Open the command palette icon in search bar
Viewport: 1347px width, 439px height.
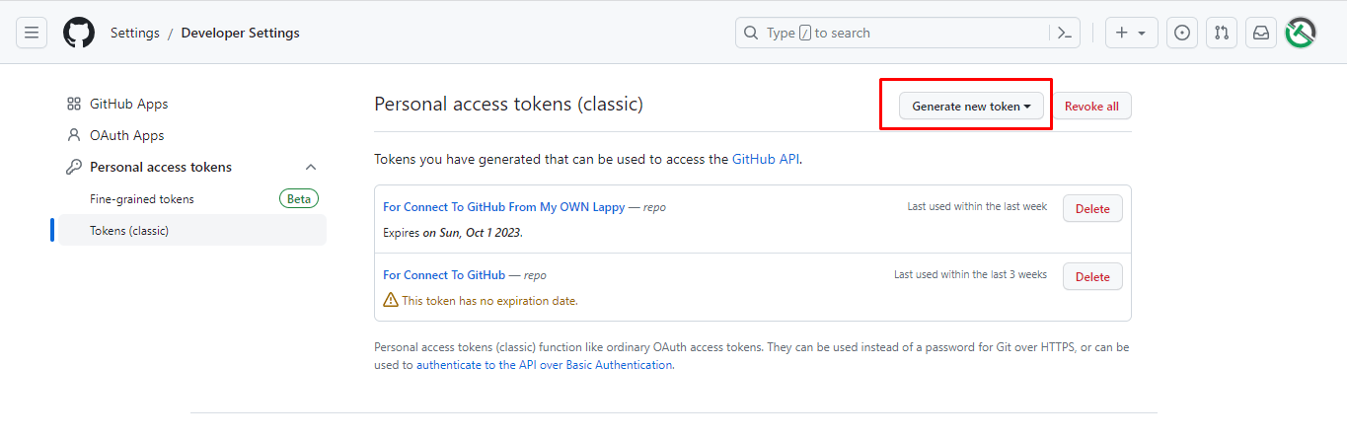pyautogui.click(x=1064, y=33)
